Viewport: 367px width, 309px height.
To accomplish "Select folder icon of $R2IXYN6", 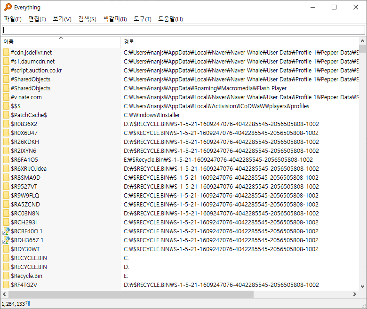I will click(6, 151).
